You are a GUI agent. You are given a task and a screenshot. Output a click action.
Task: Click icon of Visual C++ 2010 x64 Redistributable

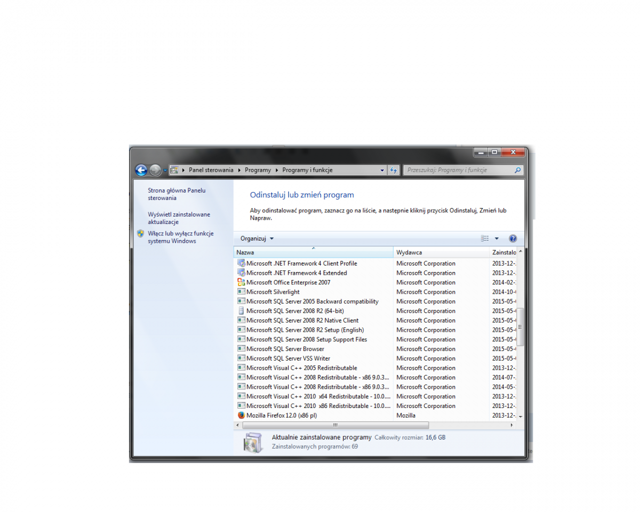point(241,396)
